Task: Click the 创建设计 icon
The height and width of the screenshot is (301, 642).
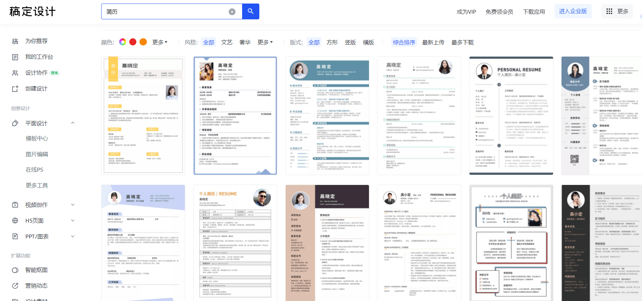Action: [x=15, y=89]
